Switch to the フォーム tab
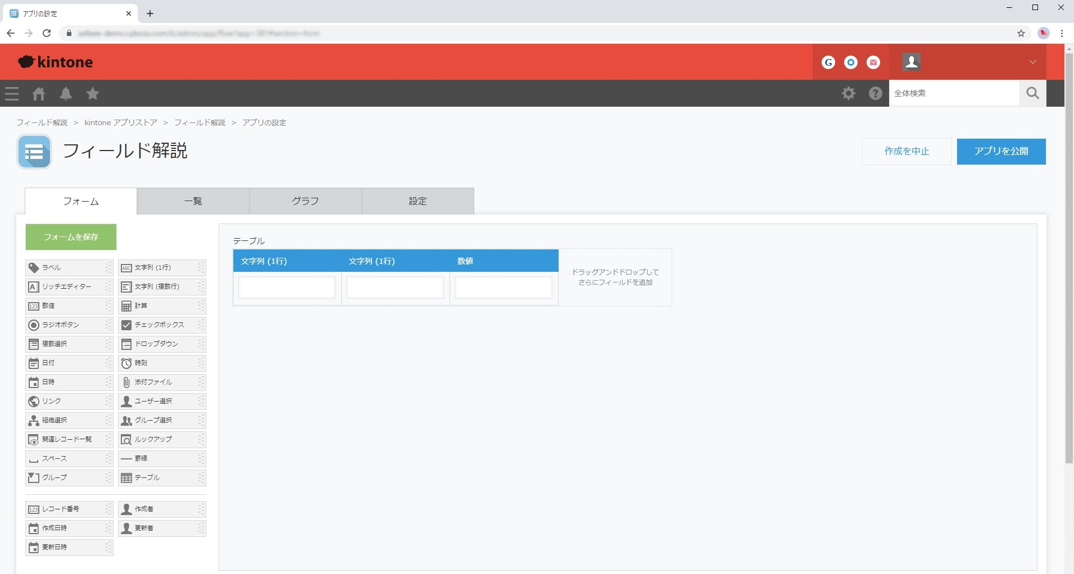Viewport: 1074px width, 574px height. pos(81,201)
